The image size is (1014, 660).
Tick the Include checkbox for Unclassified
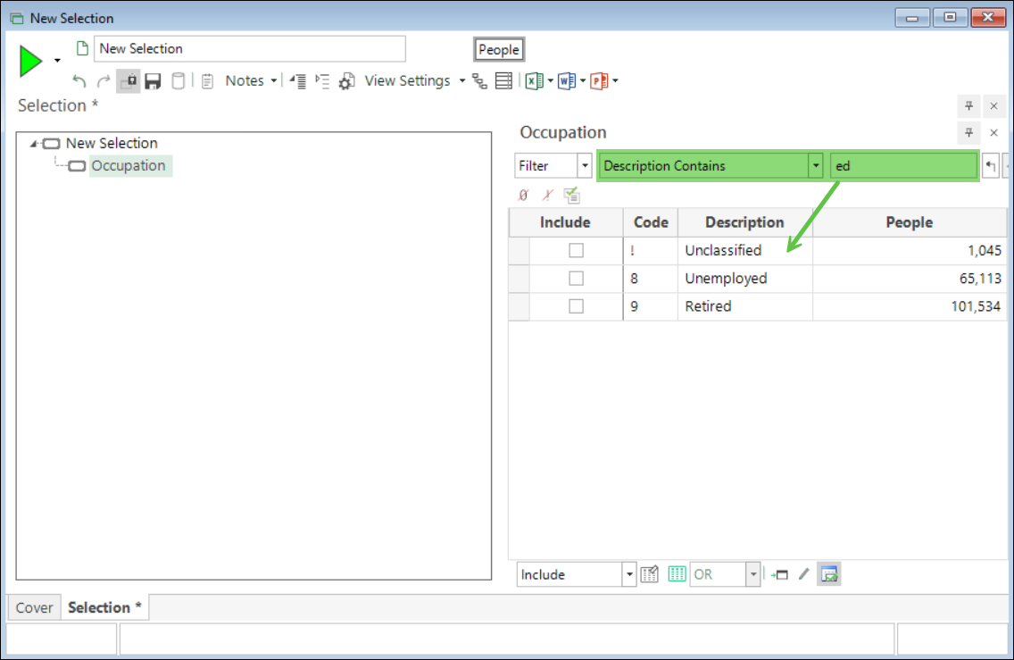577,250
